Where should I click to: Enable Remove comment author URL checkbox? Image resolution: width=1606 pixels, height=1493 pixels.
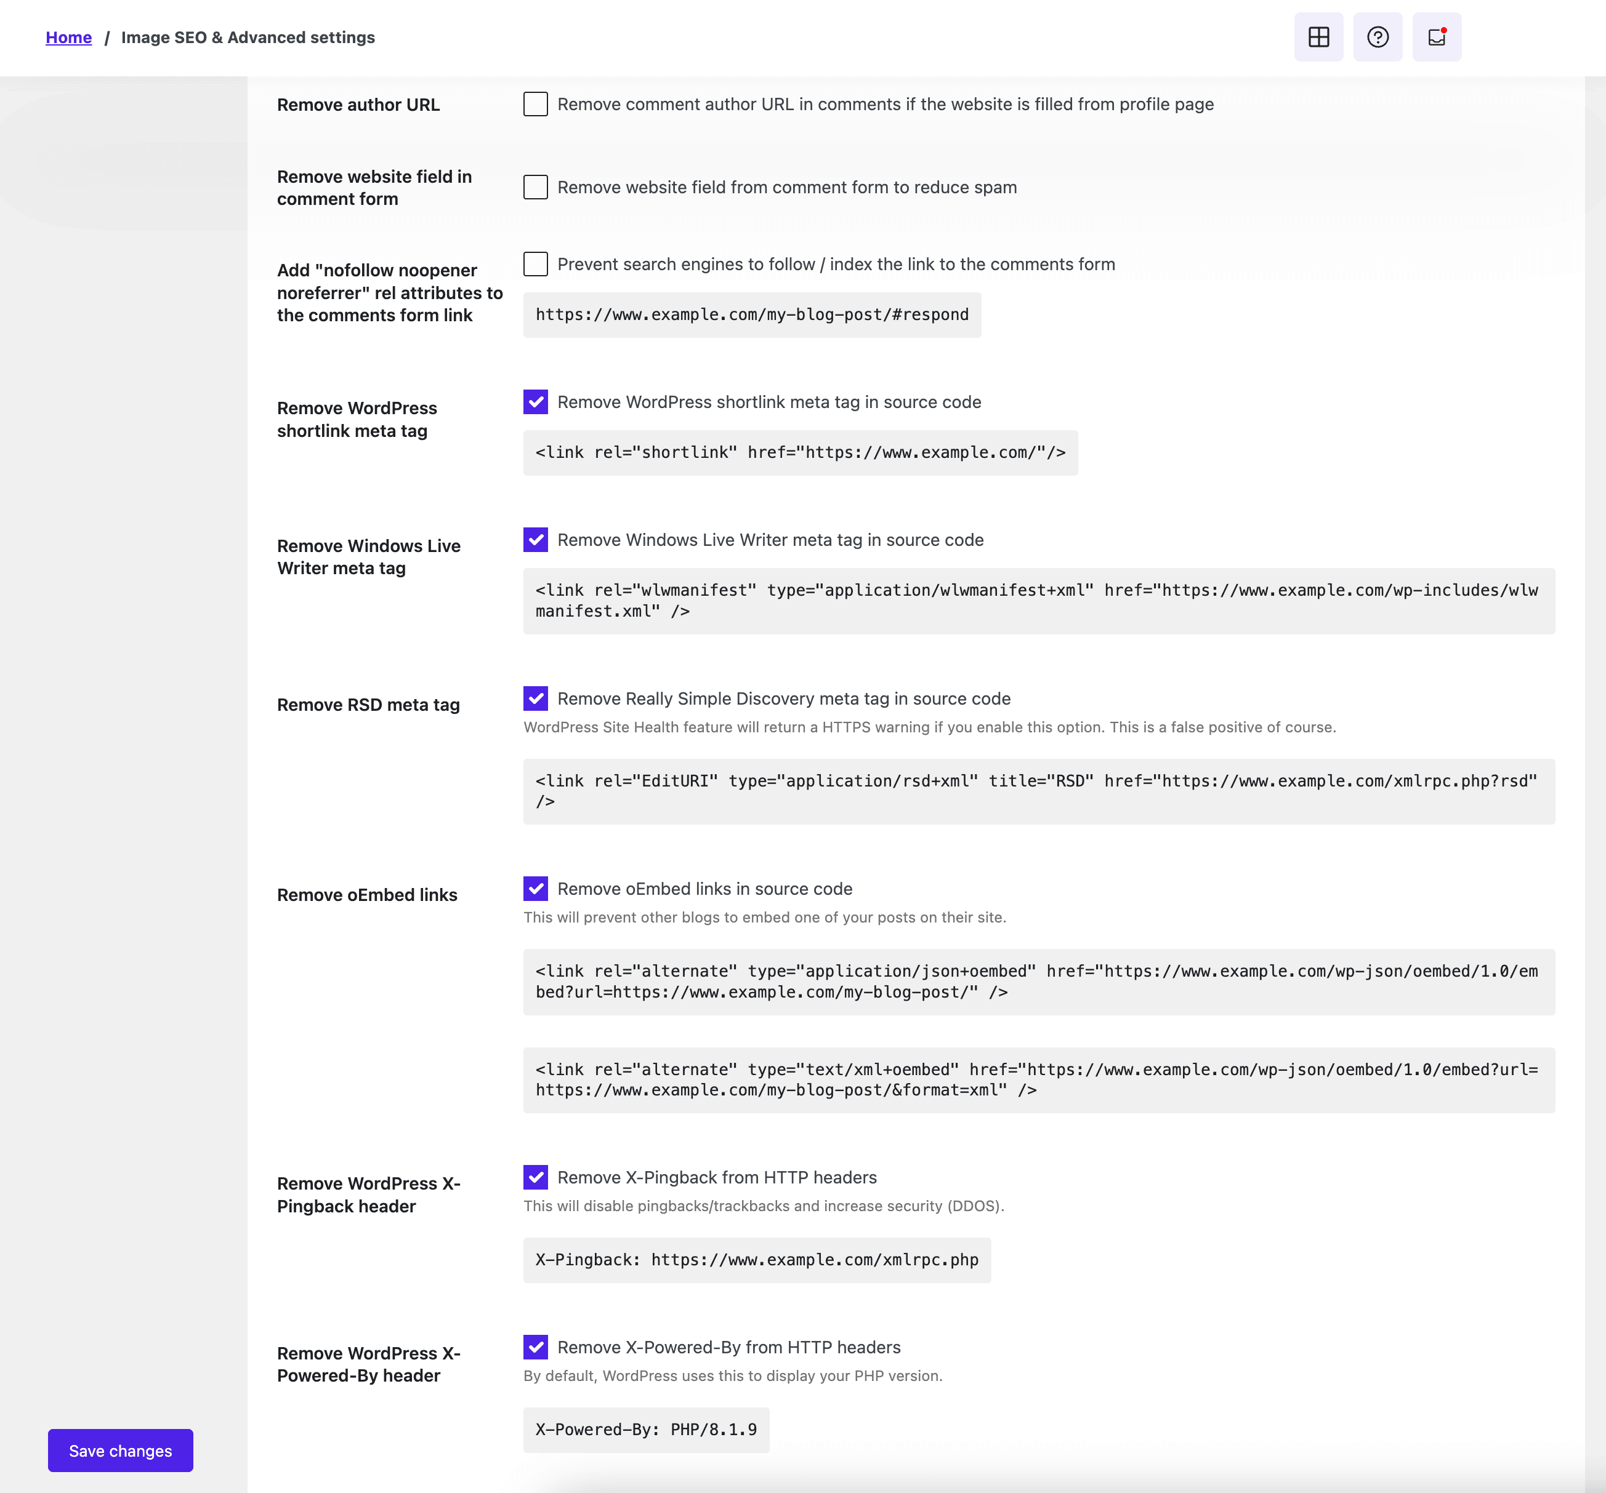(536, 104)
